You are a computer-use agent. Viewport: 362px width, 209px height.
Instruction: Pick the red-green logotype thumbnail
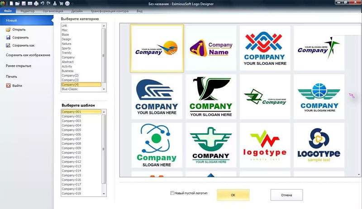265,145
